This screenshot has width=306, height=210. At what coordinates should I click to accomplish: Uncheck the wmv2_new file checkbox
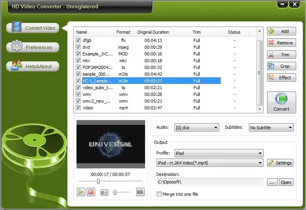[78, 101]
